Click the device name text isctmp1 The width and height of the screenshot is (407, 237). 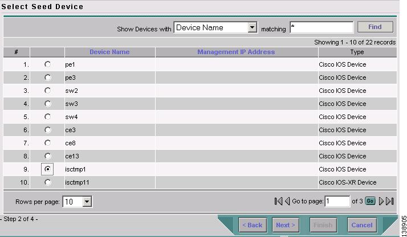coord(75,169)
